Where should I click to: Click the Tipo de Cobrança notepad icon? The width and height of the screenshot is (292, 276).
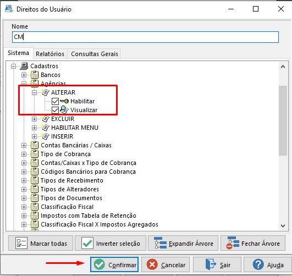35,154
